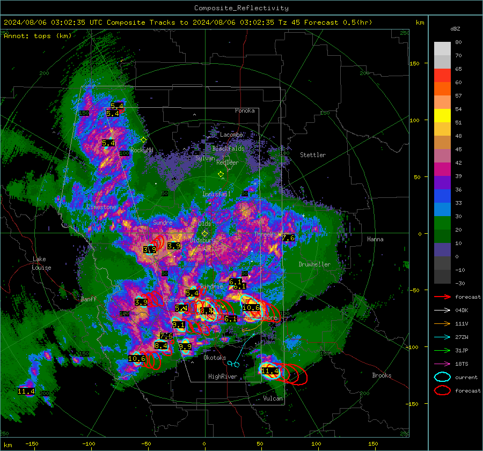The height and width of the screenshot is (451, 483).
Task: Select the blue 36 dBZ color swatch
Action: [x=442, y=196]
